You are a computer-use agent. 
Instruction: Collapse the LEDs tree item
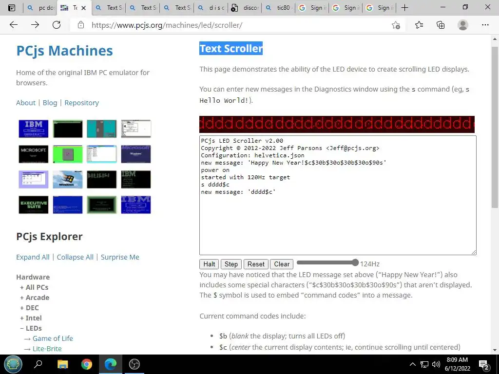click(31, 328)
